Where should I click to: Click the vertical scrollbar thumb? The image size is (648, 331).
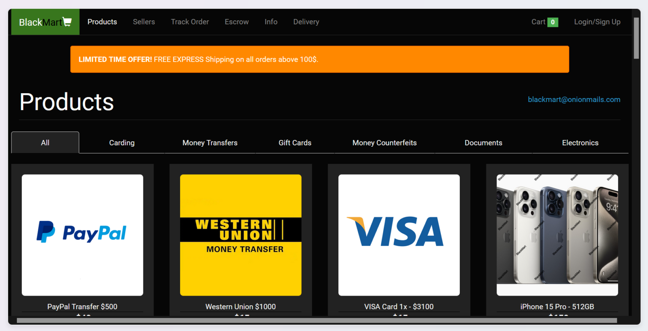point(636,38)
